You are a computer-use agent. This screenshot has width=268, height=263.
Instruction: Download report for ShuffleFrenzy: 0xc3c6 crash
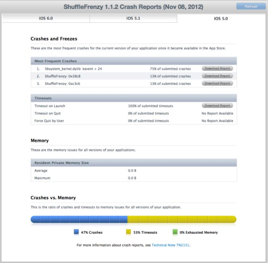[217, 83]
